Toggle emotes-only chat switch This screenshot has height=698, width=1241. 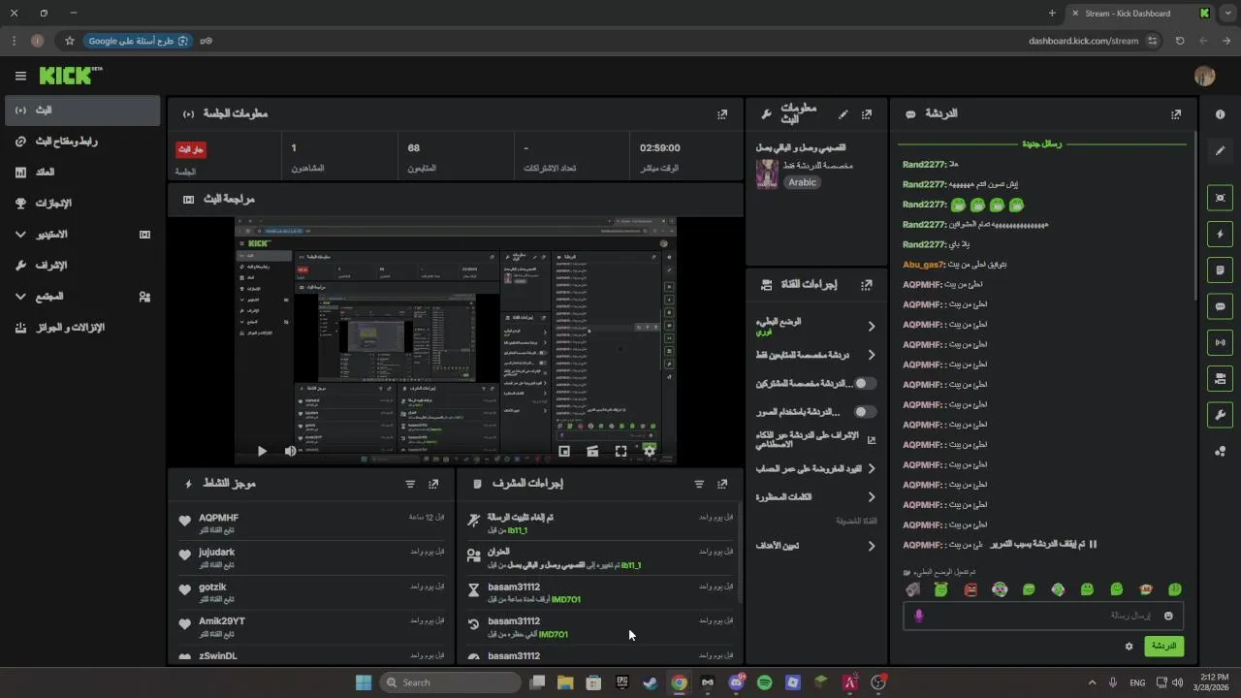pyautogui.click(x=865, y=412)
